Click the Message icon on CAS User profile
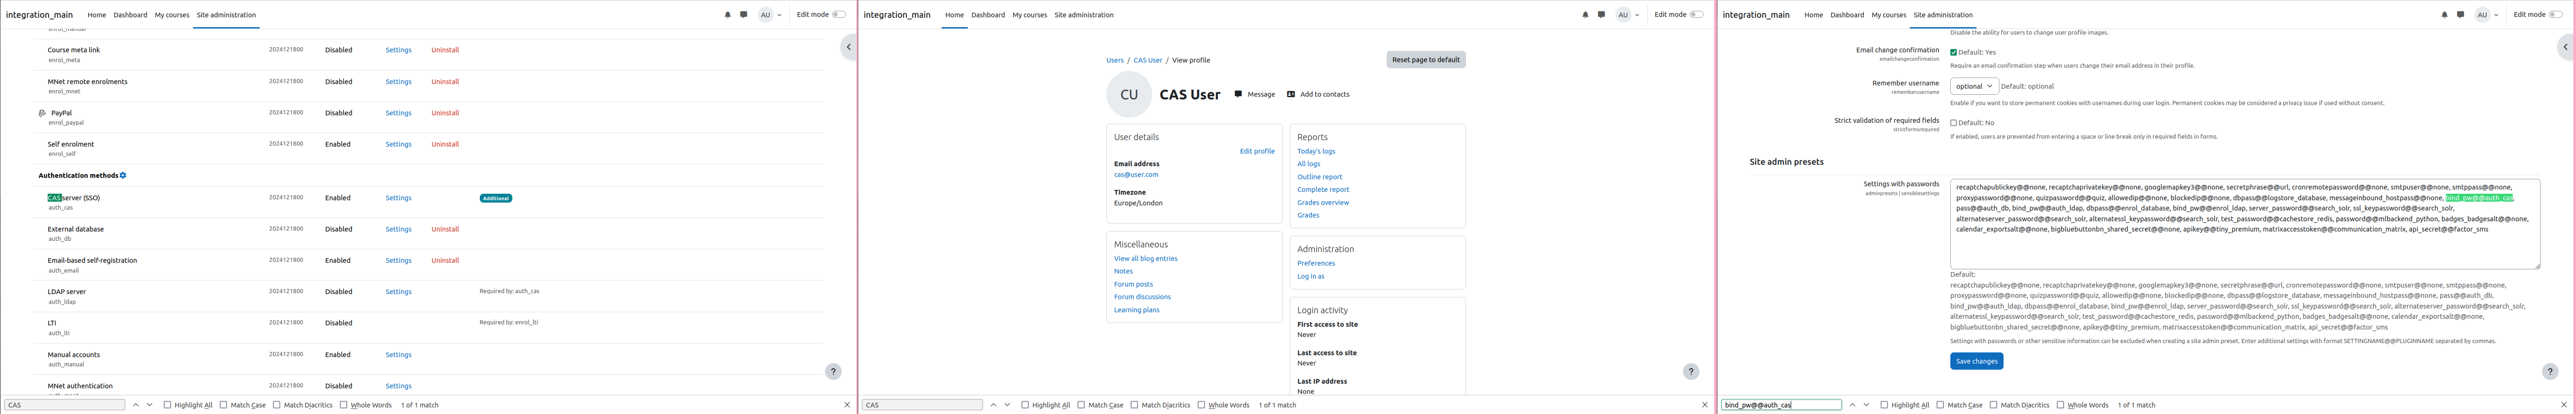The height and width of the screenshot is (414, 2576). 1238,94
